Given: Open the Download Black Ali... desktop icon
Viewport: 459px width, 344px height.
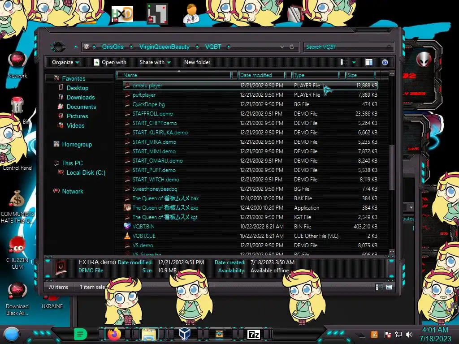Looking at the screenshot, I should point(17,299).
